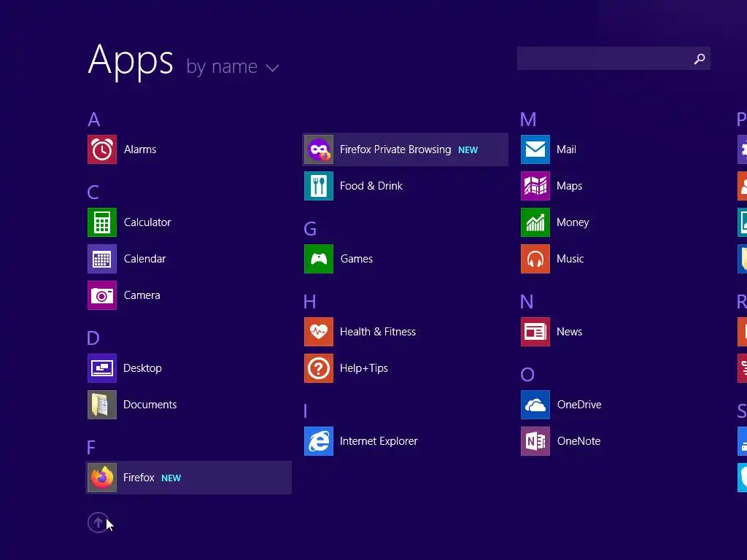Screen dimensions: 747x560
Task: Open the Calendar tile icon
Action: 102,259
